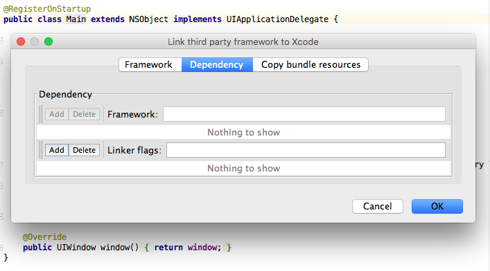The image size is (490, 271).
Task: Switch to the Framework tab
Action: pos(150,64)
